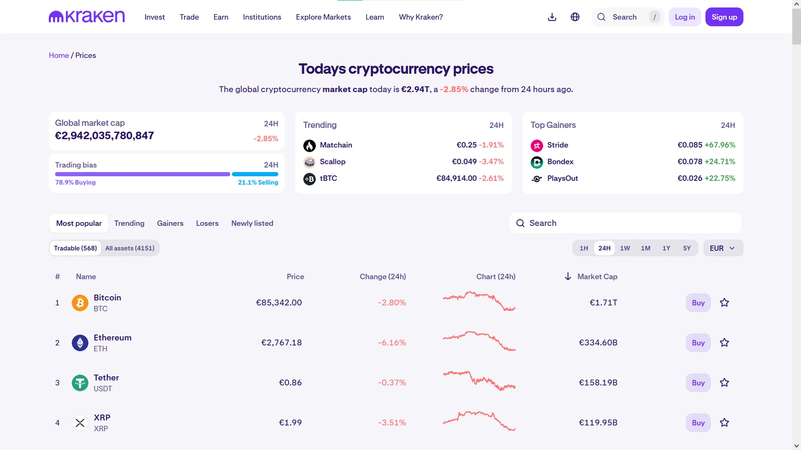Select the 1H timeframe option
The height and width of the screenshot is (450, 801).
point(584,248)
